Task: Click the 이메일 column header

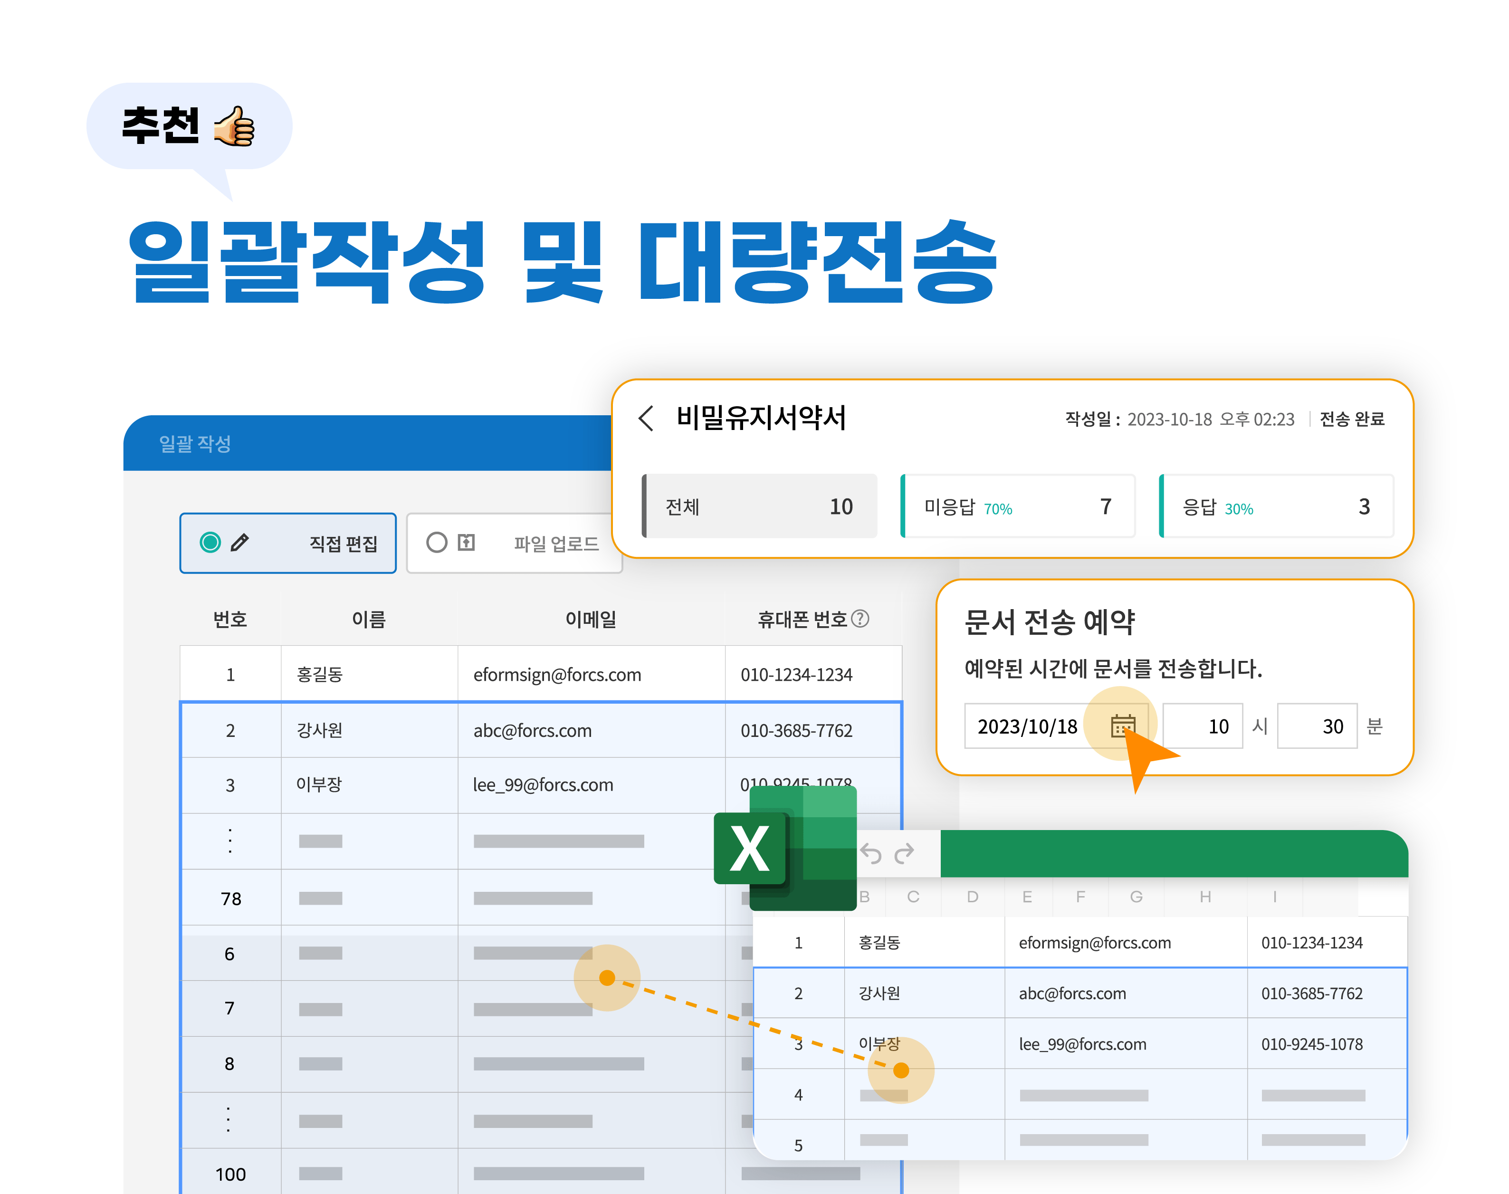Action: 592,619
